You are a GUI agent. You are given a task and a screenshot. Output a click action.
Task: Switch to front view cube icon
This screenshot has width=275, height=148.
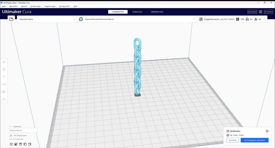point(16,144)
